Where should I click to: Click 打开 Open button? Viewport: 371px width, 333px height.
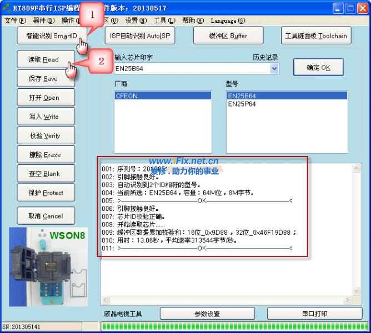46,98
